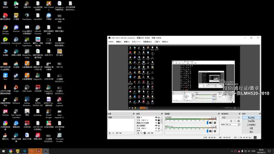Move scene up with the arrow
The width and height of the screenshot is (274, 154).
tap(117, 133)
